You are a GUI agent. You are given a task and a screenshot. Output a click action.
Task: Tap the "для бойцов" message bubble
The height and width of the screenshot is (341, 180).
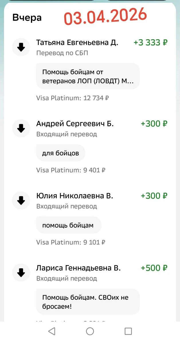(x=60, y=153)
